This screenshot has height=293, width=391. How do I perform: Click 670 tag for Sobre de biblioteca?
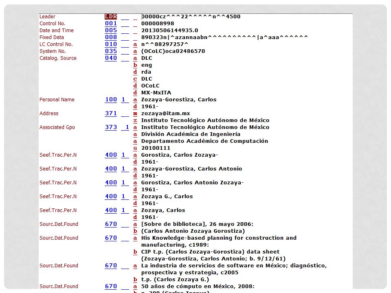[111, 224]
